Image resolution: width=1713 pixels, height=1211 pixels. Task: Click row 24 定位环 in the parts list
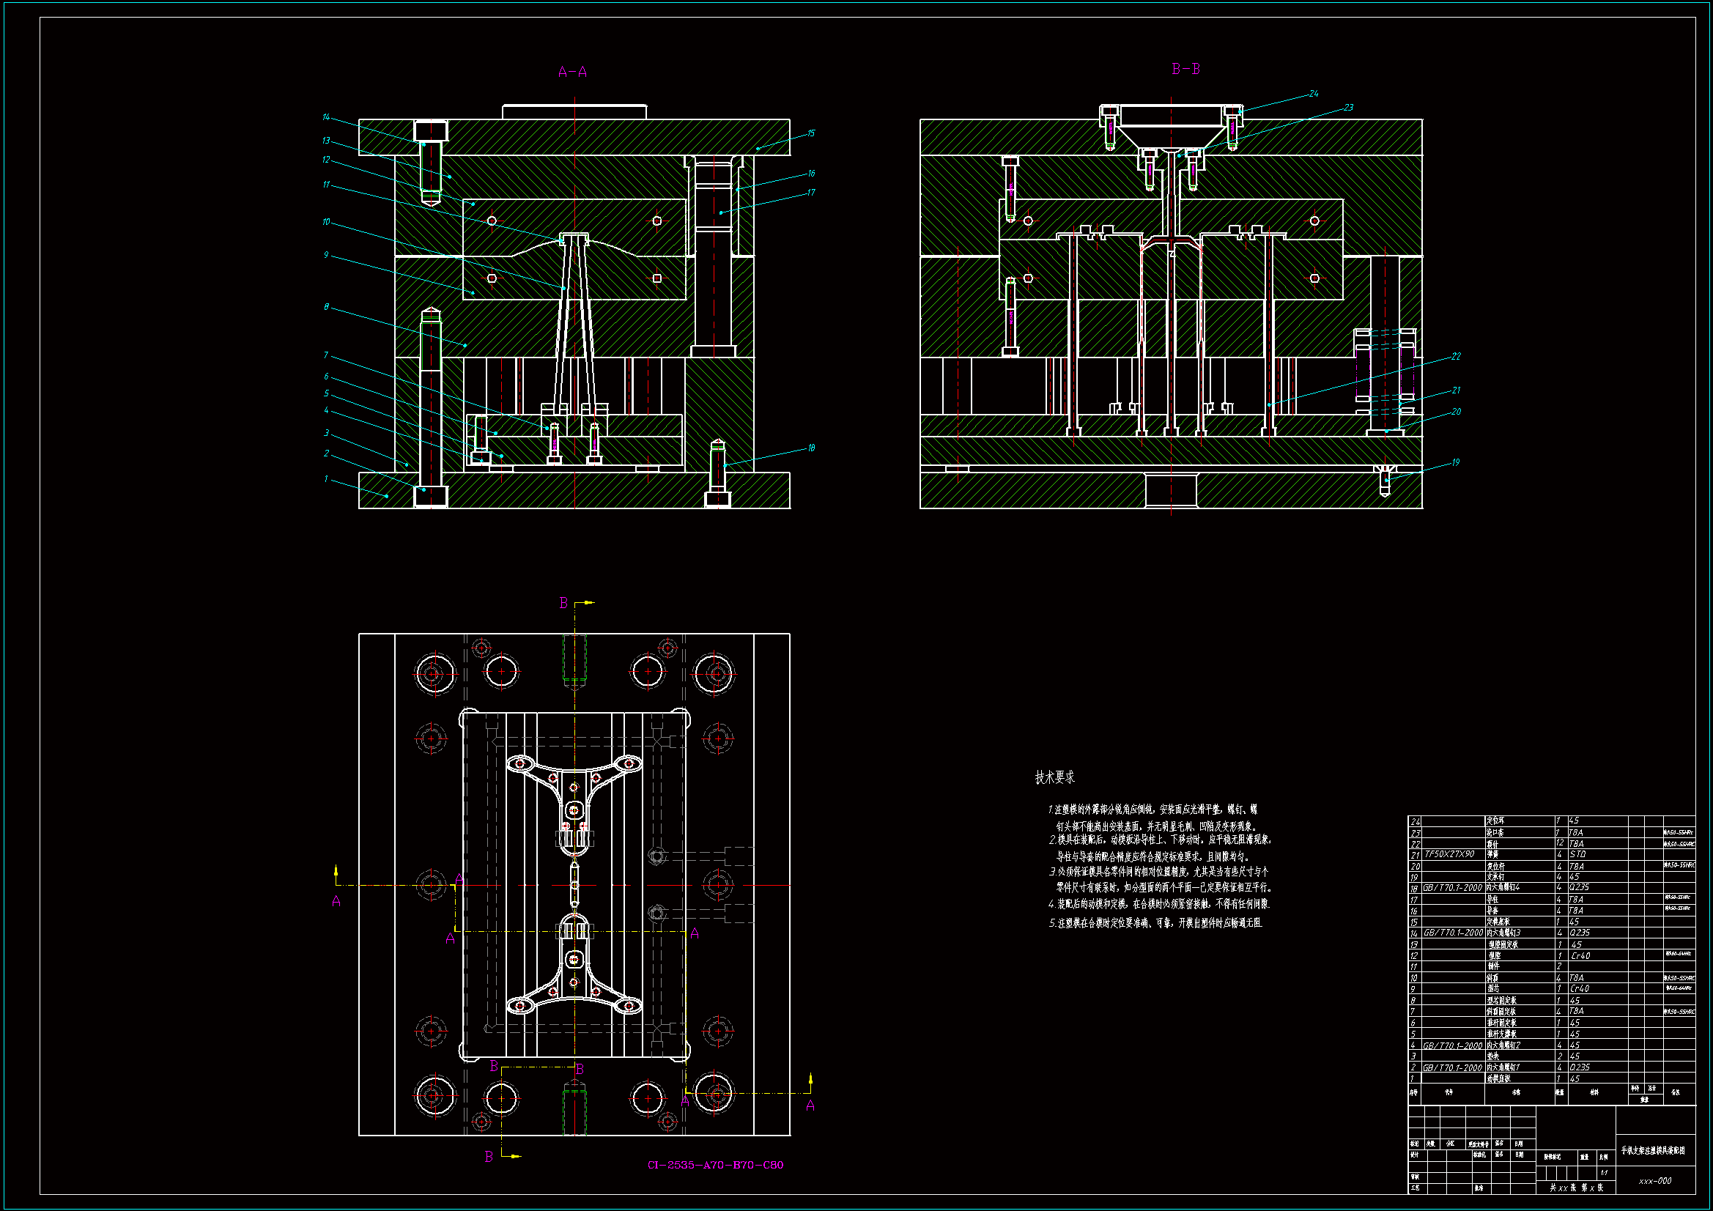1495,821
